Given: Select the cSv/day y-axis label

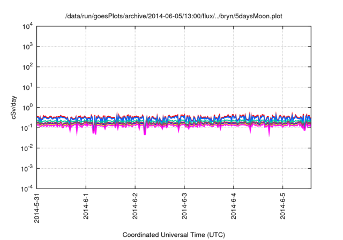Looking at the screenshot, I should [x=13, y=107].
